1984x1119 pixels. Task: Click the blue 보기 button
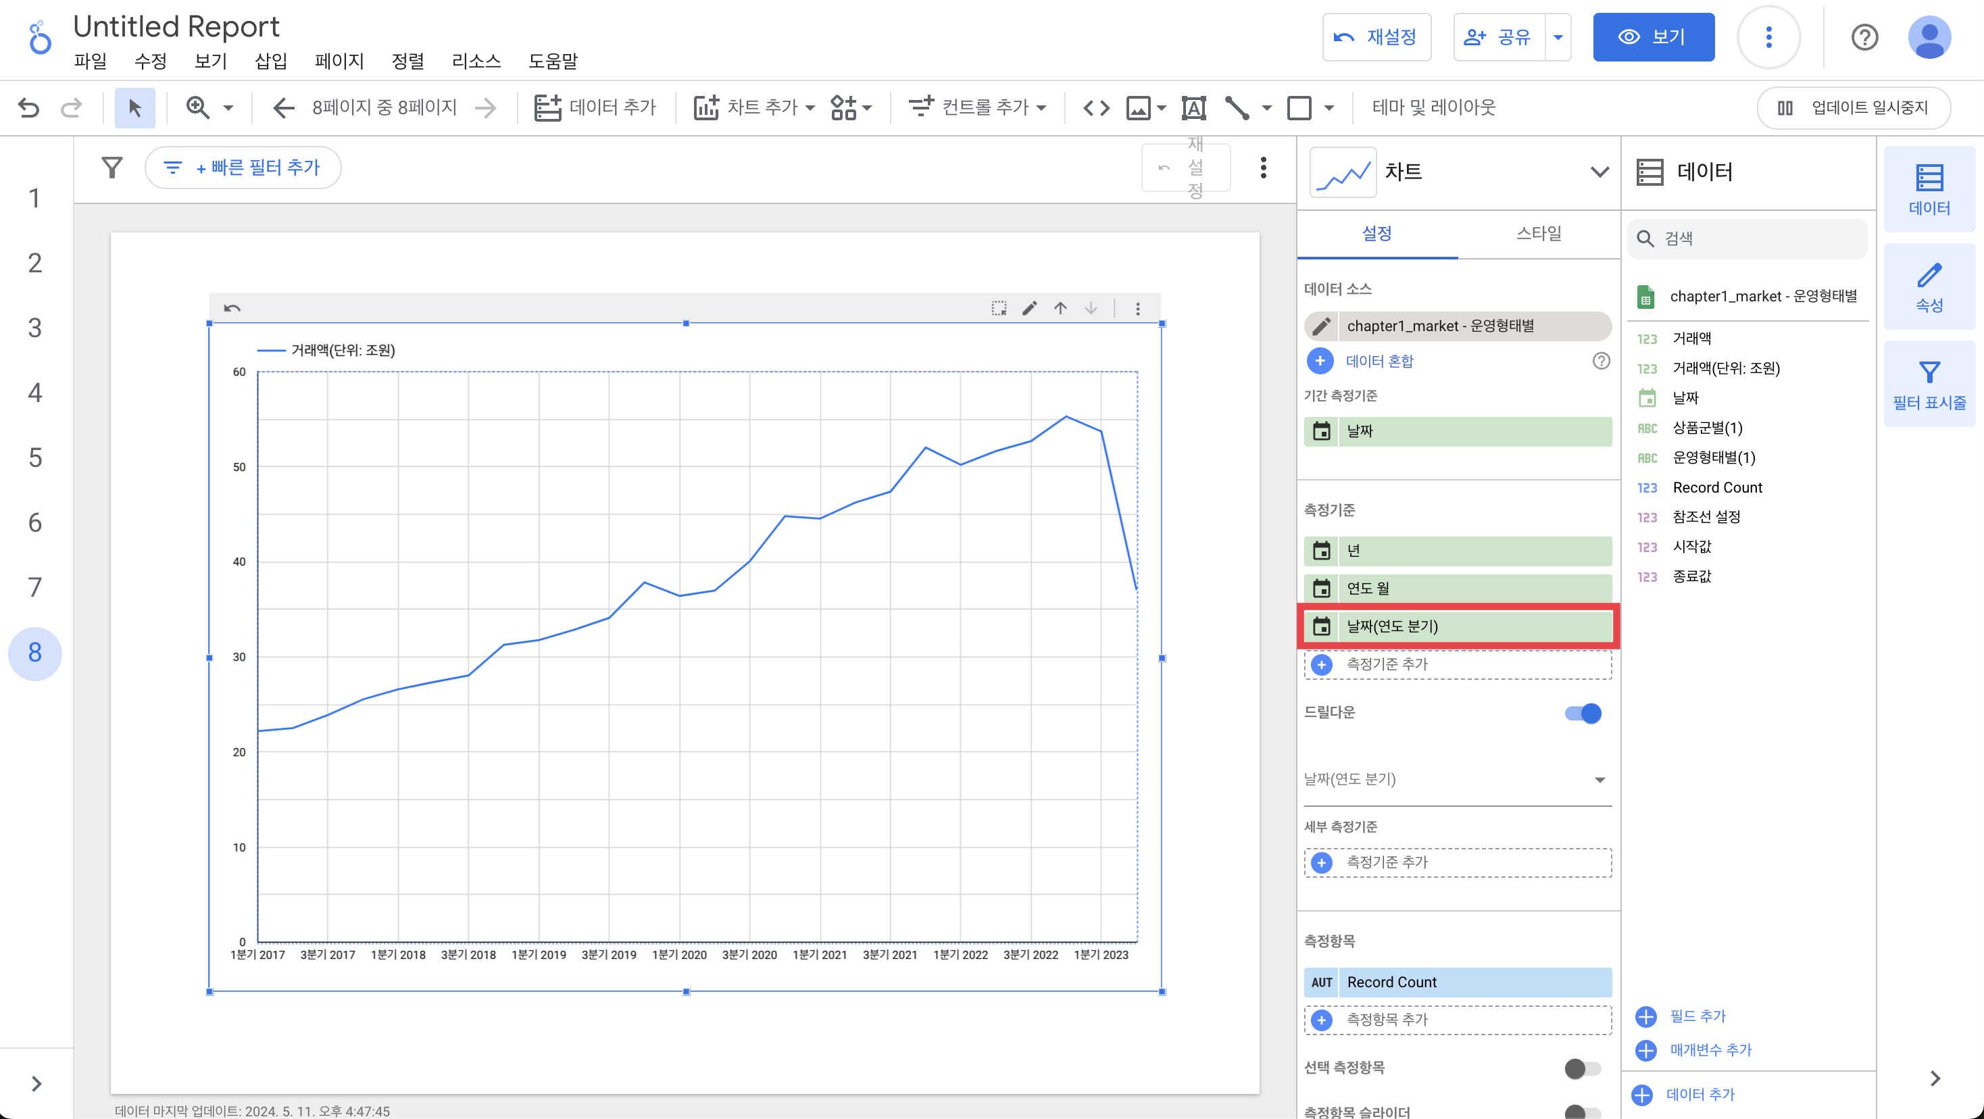(1653, 37)
